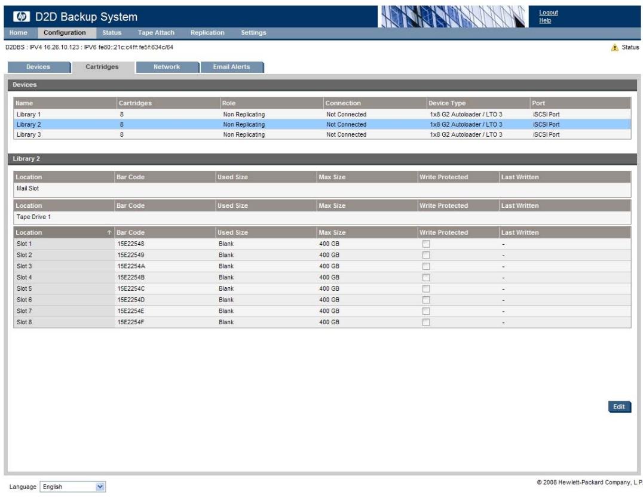The height and width of the screenshot is (498, 643).
Task: Click the HP logo icon
Action: pos(22,16)
